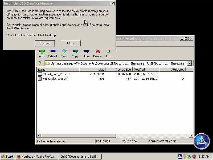This screenshot has width=213, height=160.
Task: Switch to the C:\Documents and Settin... taskbar button
Action: point(80,157)
